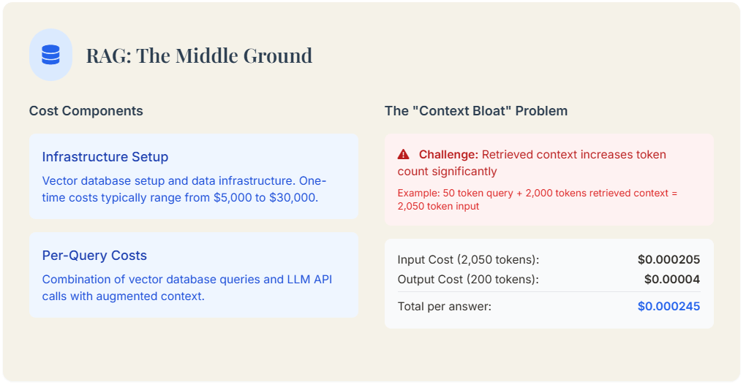Viewport: 746px width, 387px height.
Task: Click the divider line above the total row
Action: pos(549,292)
